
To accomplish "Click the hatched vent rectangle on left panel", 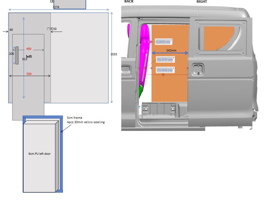I will tap(17, 55).
